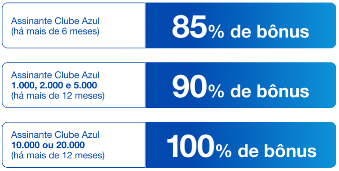This screenshot has height=171, width=339.
Task: Click 'de bônus' text in the 90% row
Action: point(270,92)
